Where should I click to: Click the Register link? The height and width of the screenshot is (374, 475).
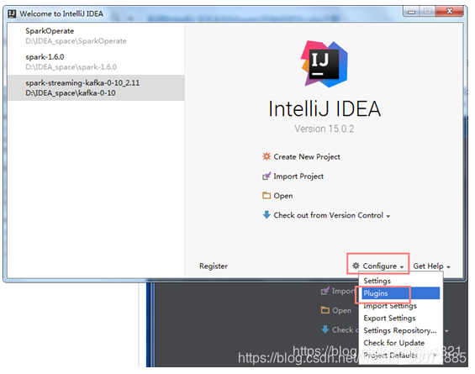tap(214, 266)
